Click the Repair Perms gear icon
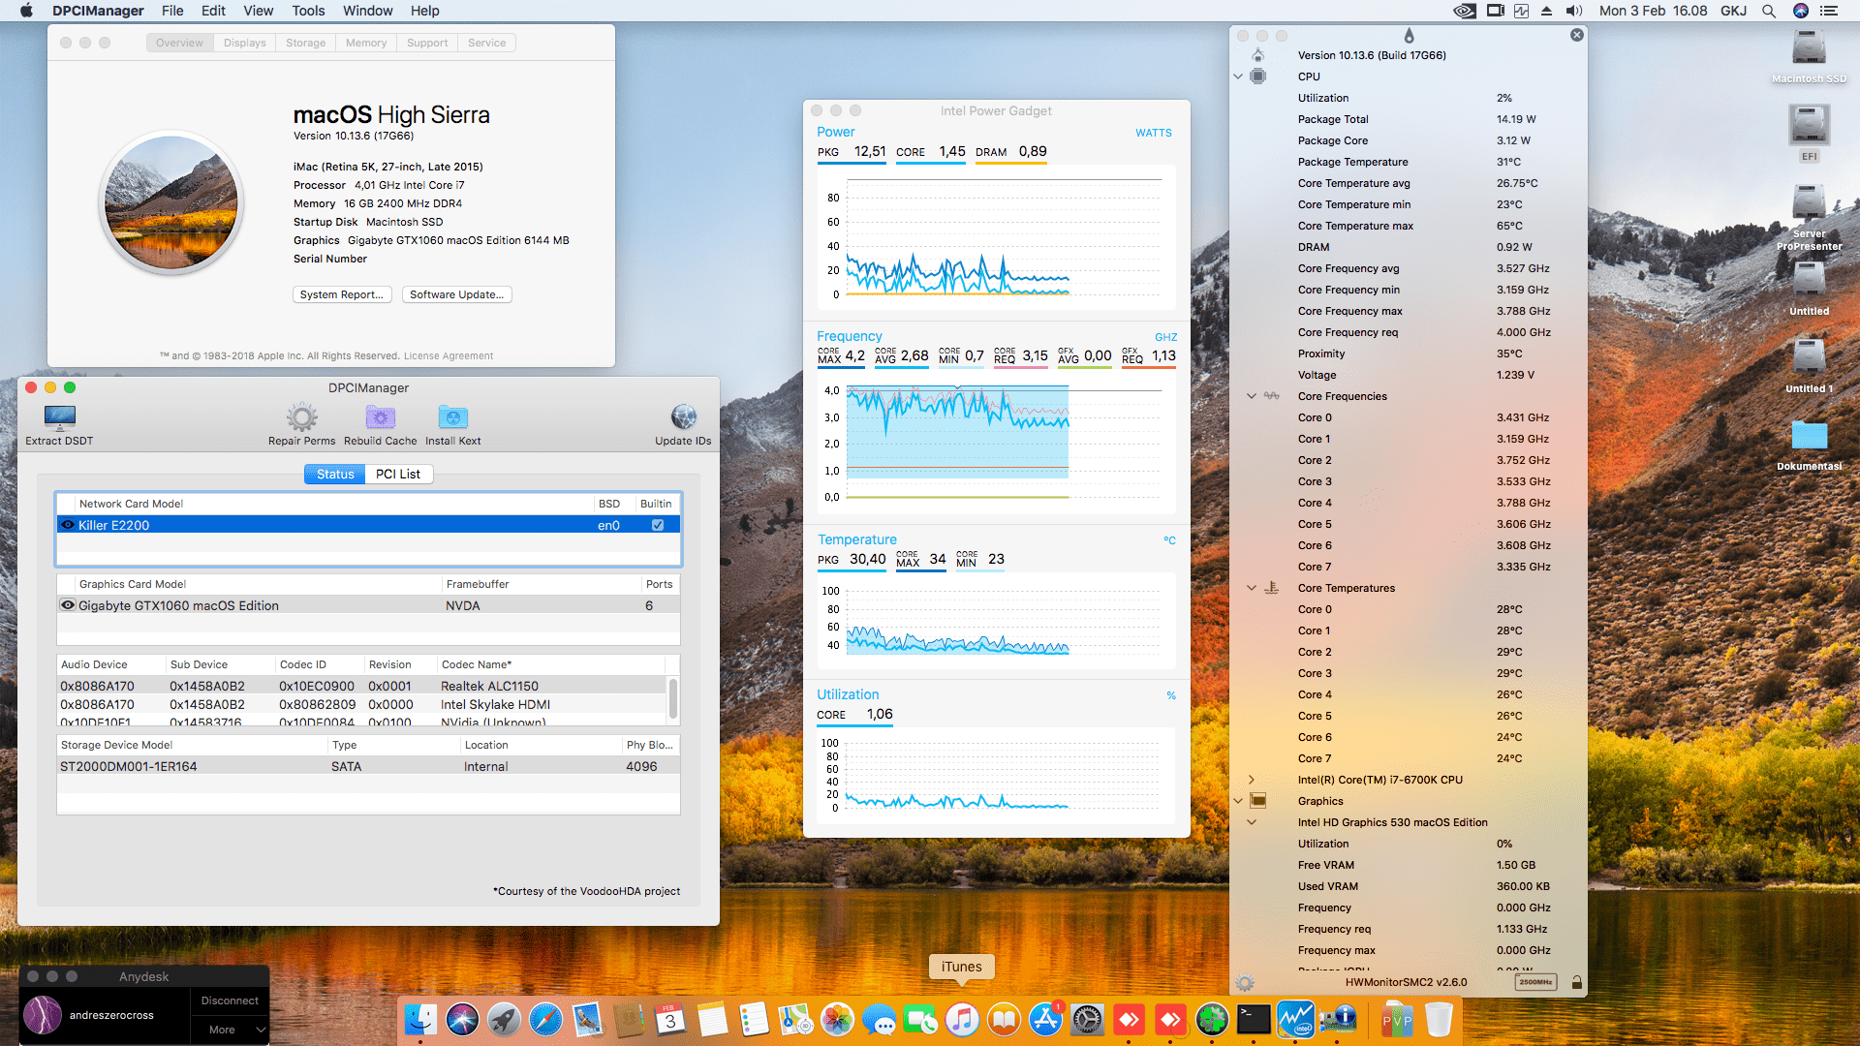Screen dimensions: 1860x1046 [x=302, y=417]
